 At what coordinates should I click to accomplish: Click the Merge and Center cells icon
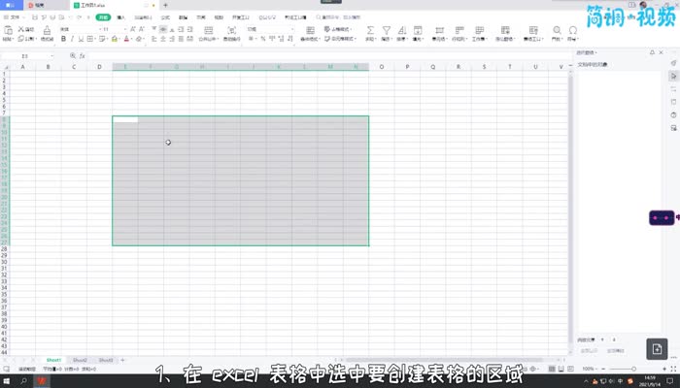pyautogui.click(x=208, y=34)
